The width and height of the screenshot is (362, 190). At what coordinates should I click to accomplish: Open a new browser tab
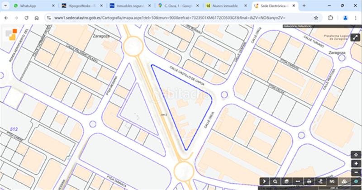(304, 6)
